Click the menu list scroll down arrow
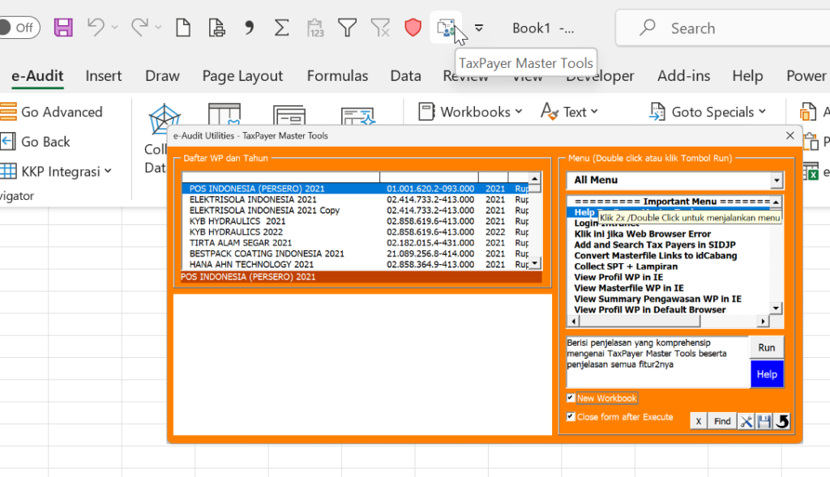The width and height of the screenshot is (830, 477). (776, 309)
